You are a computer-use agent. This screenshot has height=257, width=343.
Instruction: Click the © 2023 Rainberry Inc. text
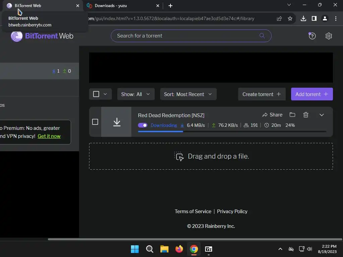tap(211, 226)
